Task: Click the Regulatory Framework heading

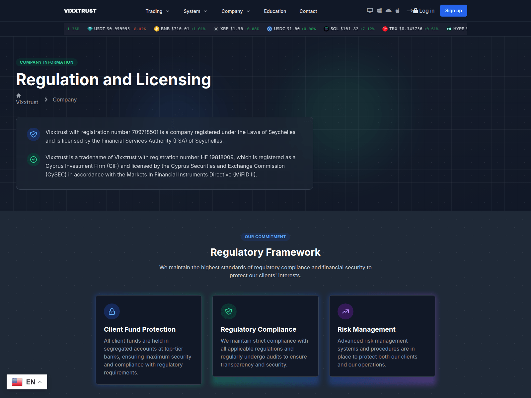Action: pyautogui.click(x=265, y=252)
